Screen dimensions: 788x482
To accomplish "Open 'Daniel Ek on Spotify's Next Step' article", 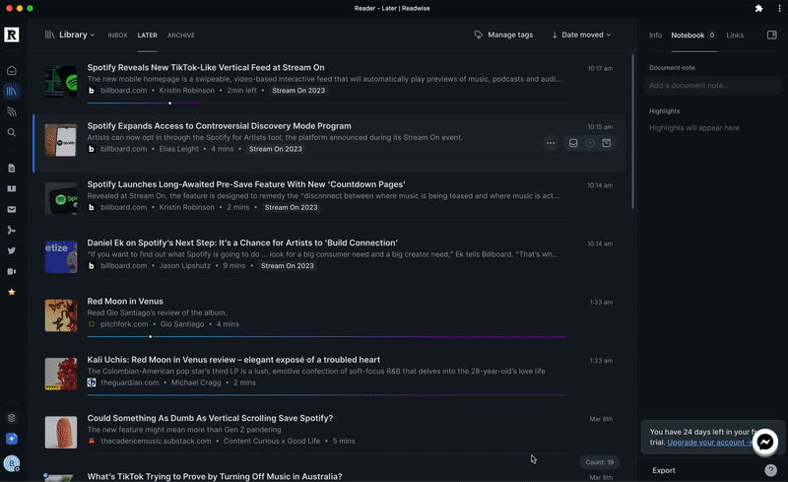I will (242, 242).
